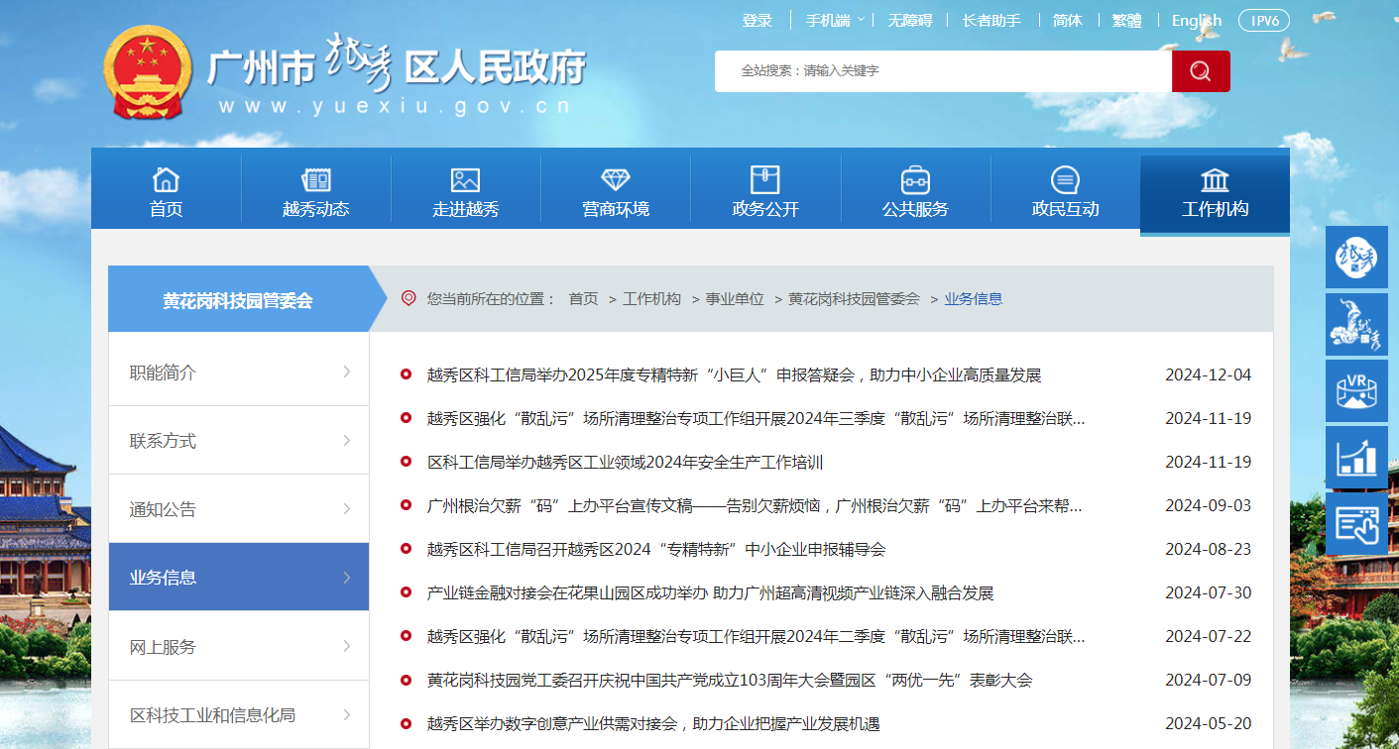Expand the 区科技工业和信息化局 sidebar chevron
Screen dimensions: 1399x749
tap(347, 714)
